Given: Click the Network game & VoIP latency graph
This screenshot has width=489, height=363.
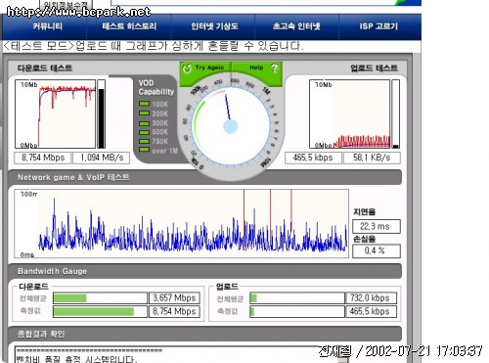Looking at the screenshot, I should (x=181, y=223).
